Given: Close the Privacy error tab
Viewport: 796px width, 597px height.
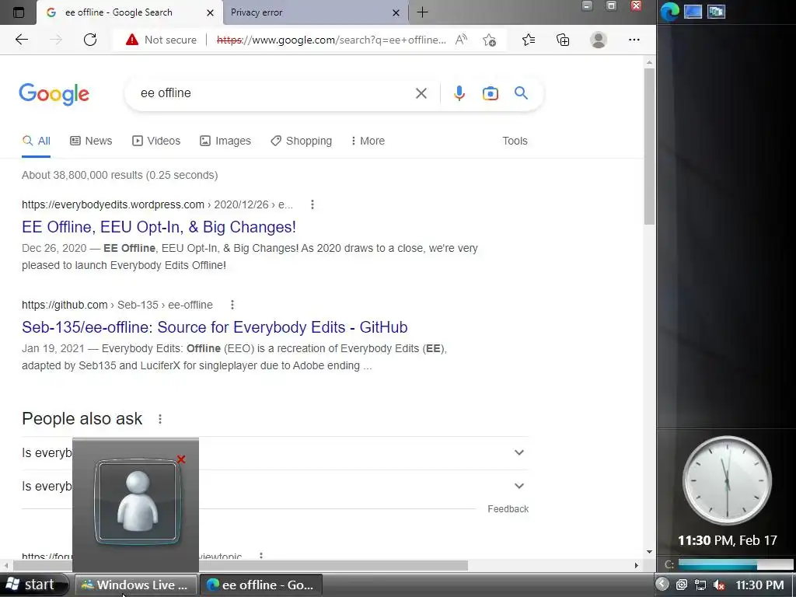Looking at the screenshot, I should pos(396,12).
